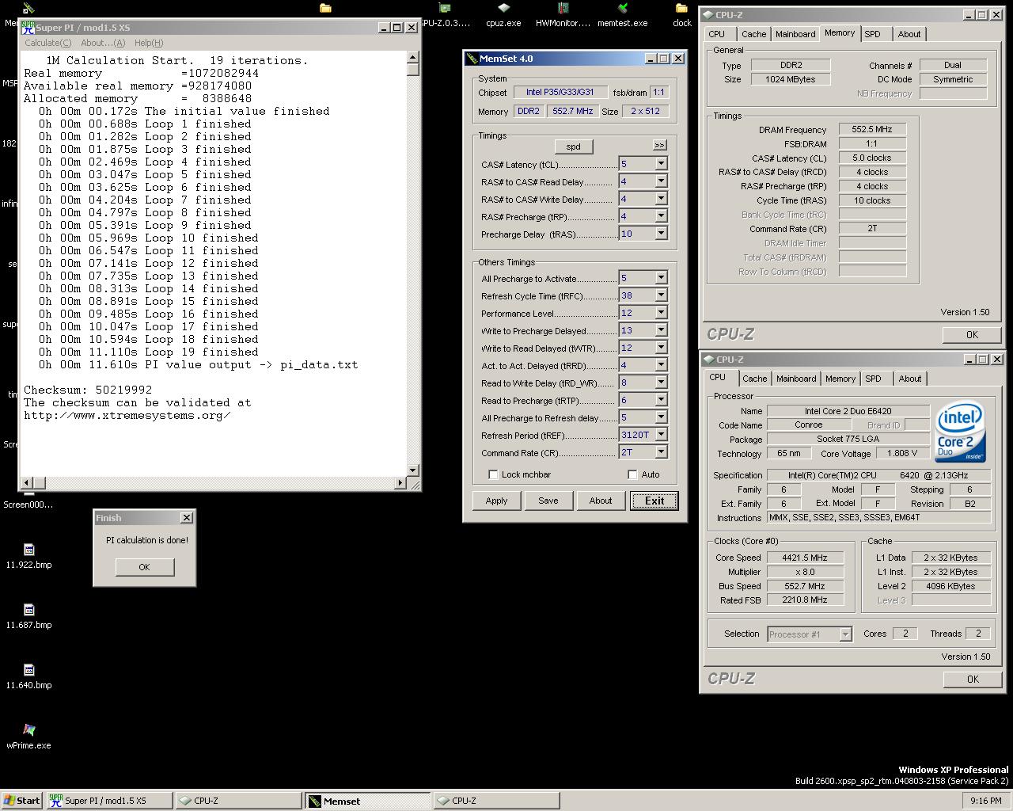The image size is (1013, 811).
Task: Open the Windows Start button
Action: click(x=21, y=801)
